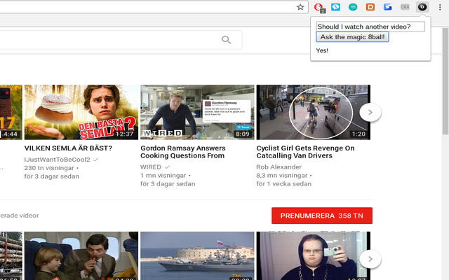This screenshot has width=449, height=280.
Task: Focus the 8ball question input field
Action: point(370,27)
